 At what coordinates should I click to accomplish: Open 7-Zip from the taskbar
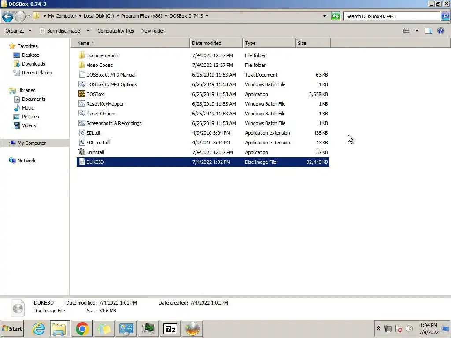point(170,328)
